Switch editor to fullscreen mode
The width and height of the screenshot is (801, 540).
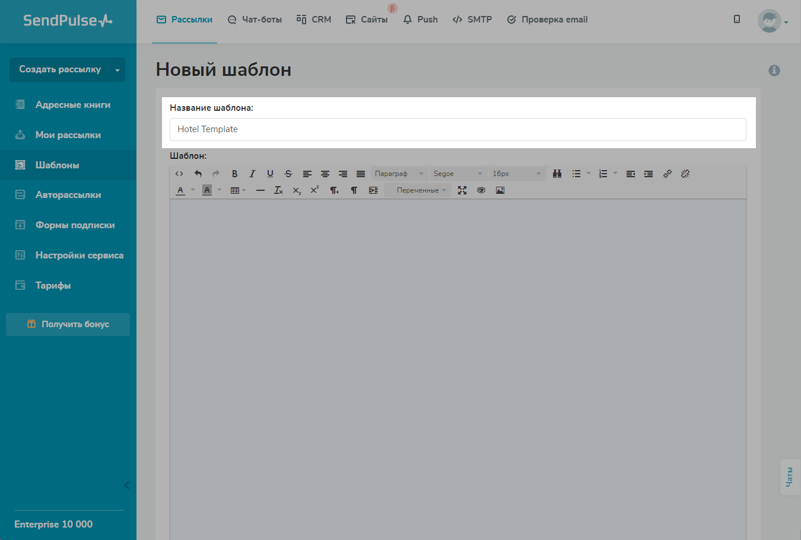click(462, 190)
